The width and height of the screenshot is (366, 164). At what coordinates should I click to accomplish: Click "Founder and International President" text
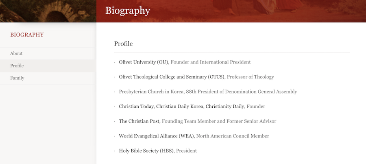click(x=210, y=62)
